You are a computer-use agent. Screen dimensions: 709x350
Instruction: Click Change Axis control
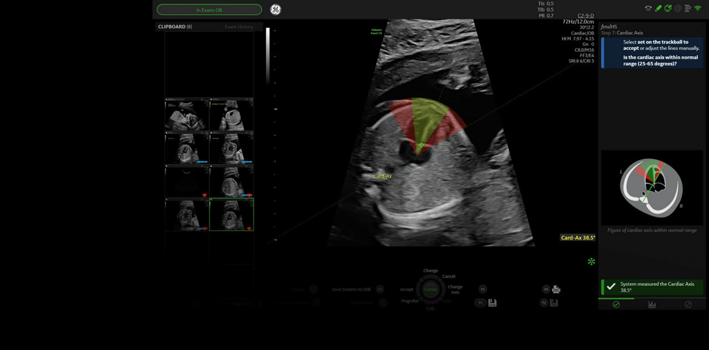[x=455, y=290]
